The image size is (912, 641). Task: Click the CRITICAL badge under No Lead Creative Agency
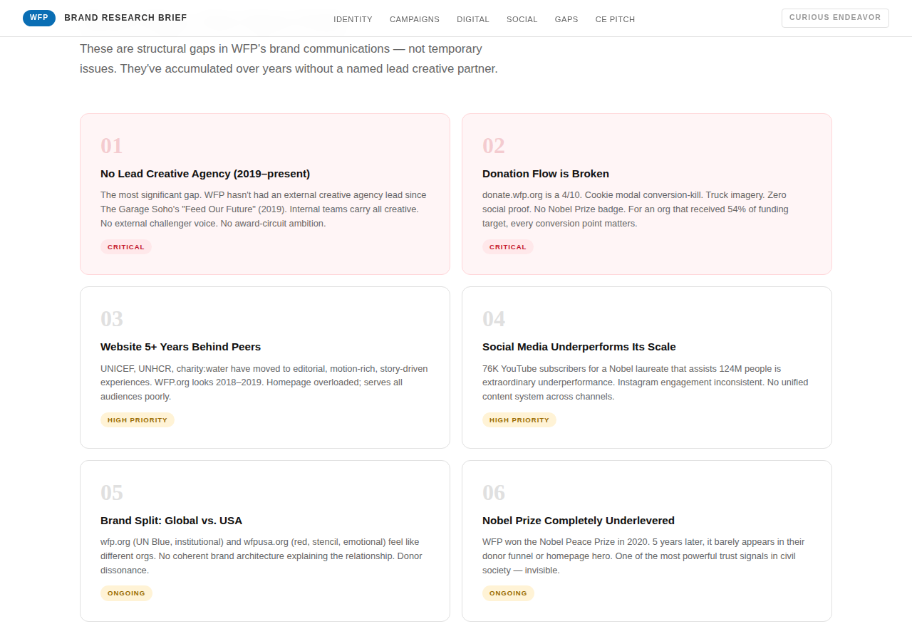[126, 247]
